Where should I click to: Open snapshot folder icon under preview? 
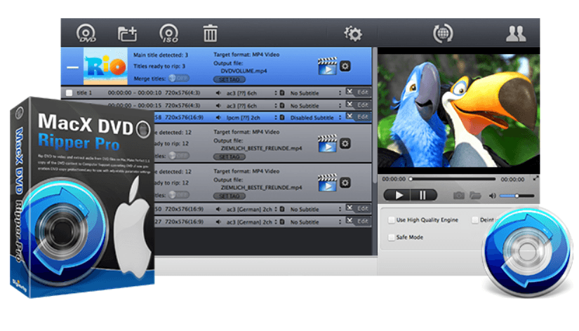475,195
